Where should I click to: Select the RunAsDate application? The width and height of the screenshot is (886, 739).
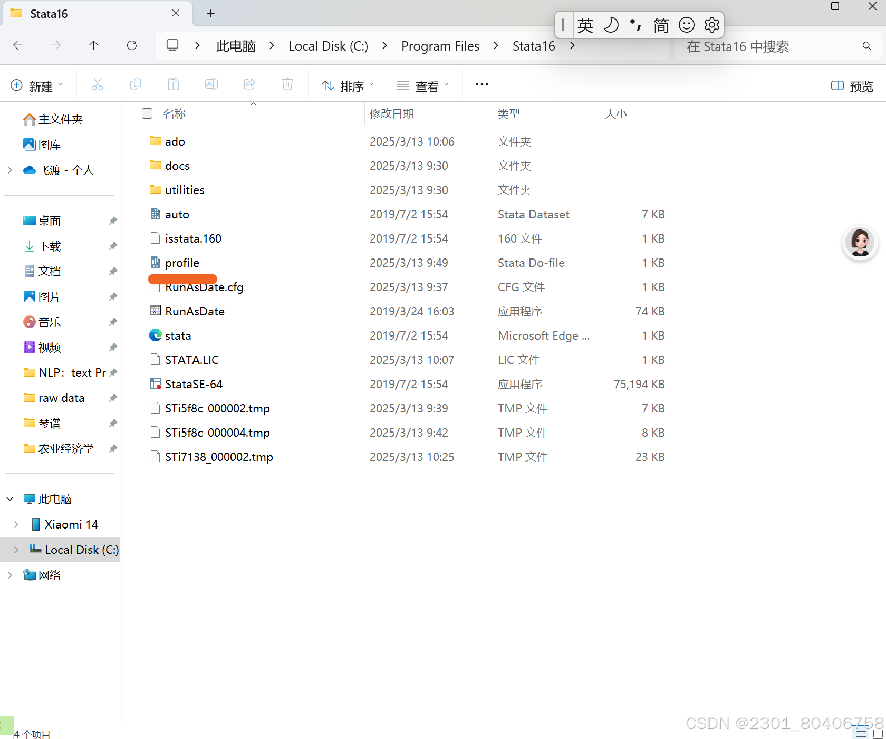click(187, 311)
